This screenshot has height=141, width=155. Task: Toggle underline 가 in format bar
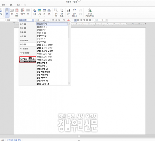[x=59, y=20]
